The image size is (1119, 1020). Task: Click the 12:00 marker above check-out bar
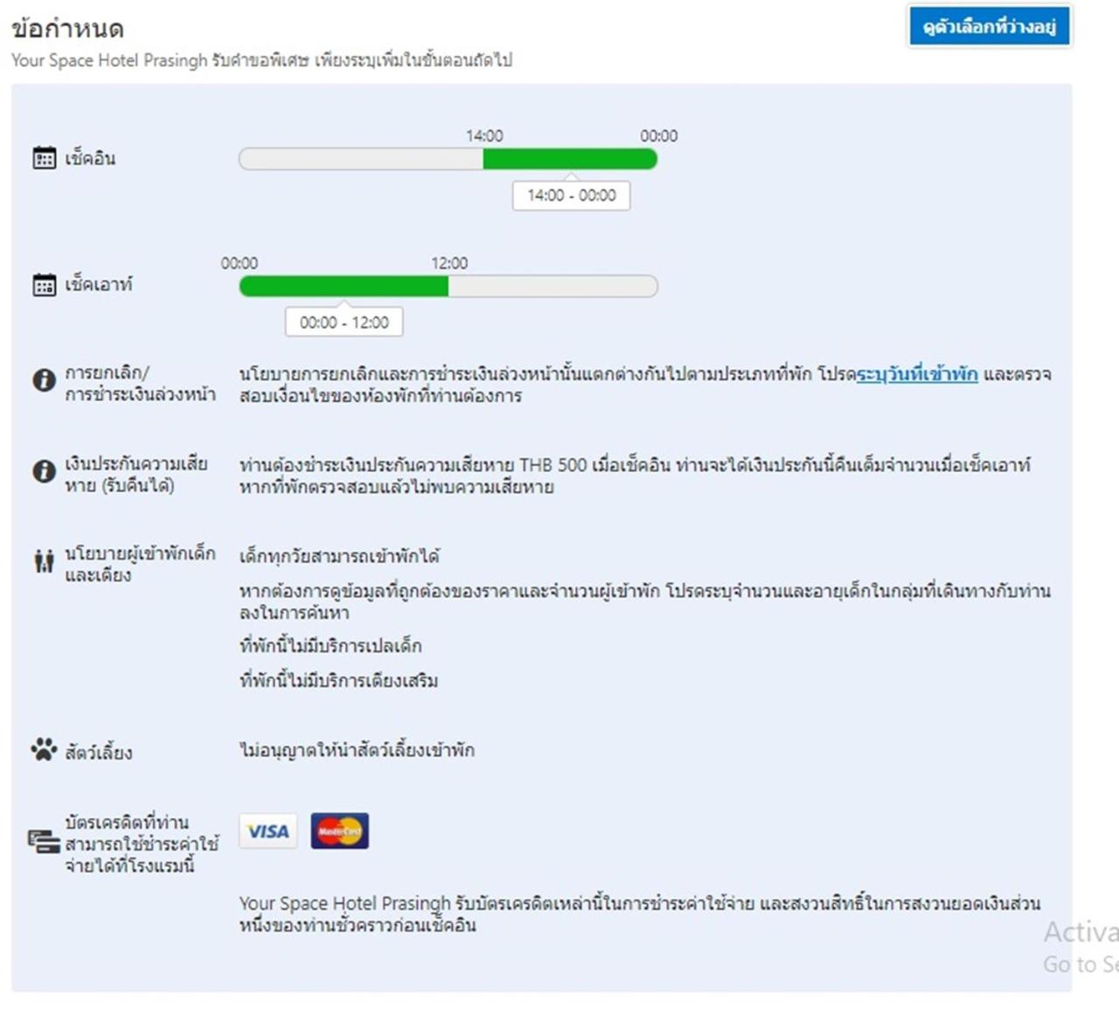(448, 263)
